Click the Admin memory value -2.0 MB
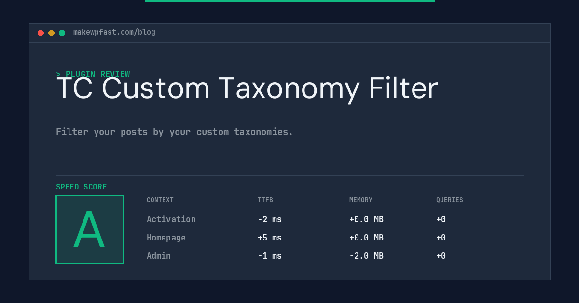Image resolution: width=579 pixels, height=303 pixels. coord(366,256)
